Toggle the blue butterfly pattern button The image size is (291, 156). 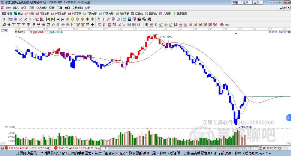(x=11, y=19)
